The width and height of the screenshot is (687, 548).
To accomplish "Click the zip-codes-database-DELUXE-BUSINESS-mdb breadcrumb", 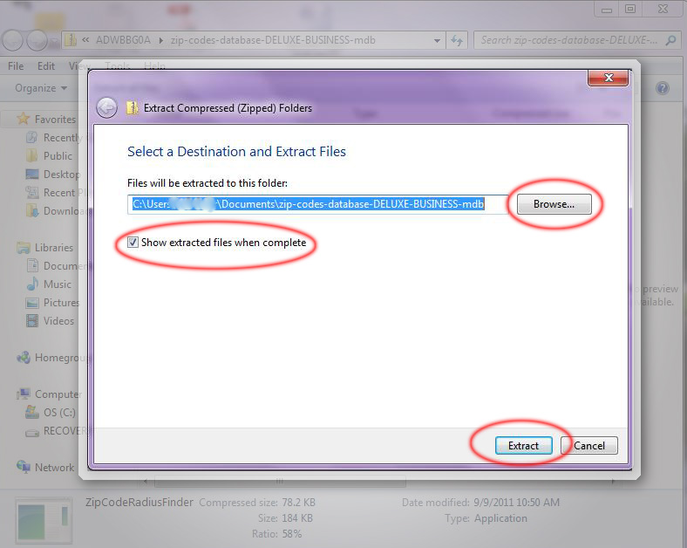I will pos(273,40).
